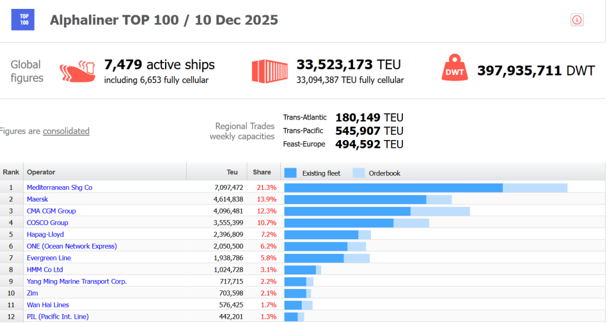Open the Maersk operator page
Screen dimensions: 614x323
[37, 200]
